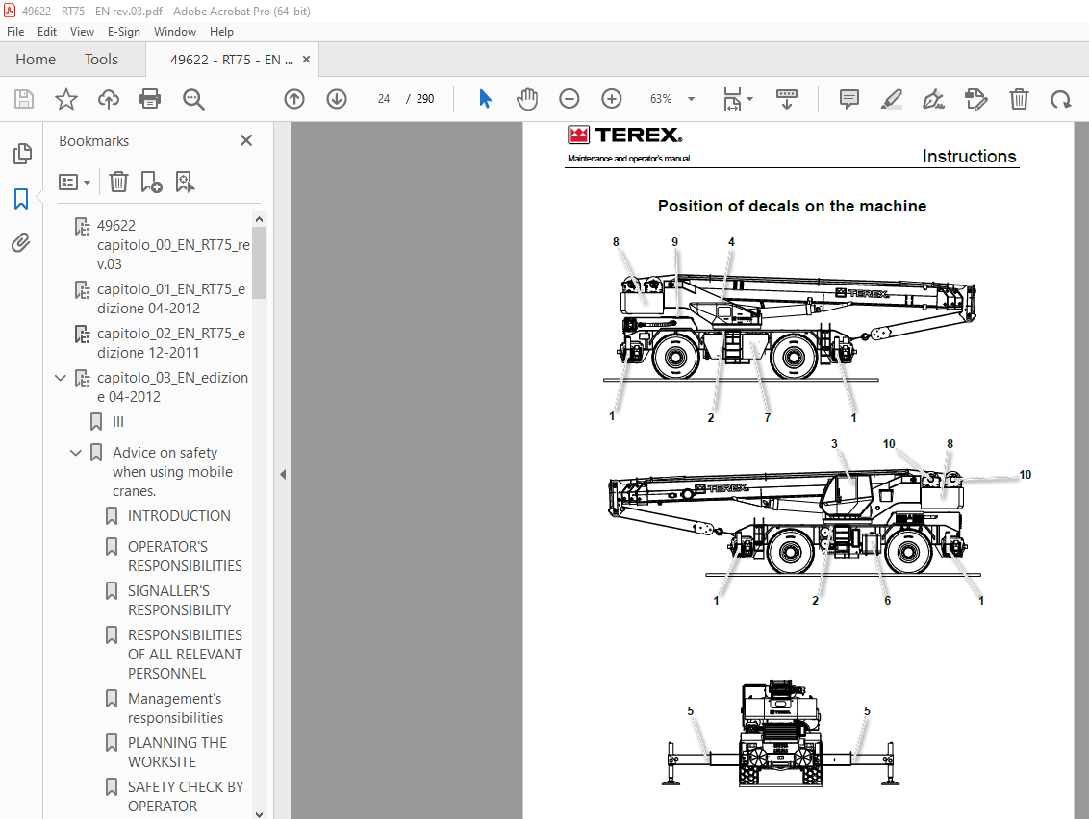1089x819 pixels.
Task: Collapse the left navigation pane arrow
Action: click(283, 474)
